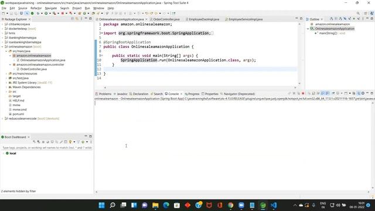The width and height of the screenshot is (375, 211).
Task: Expand folded import statement on line 3
Action: 102,33
